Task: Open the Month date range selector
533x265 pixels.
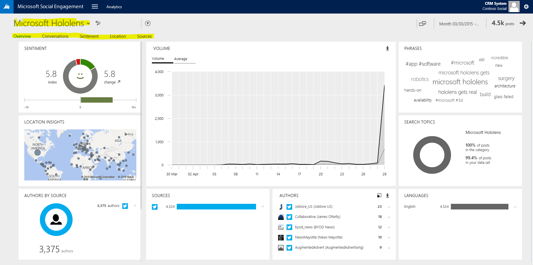Action: [x=459, y=24]
